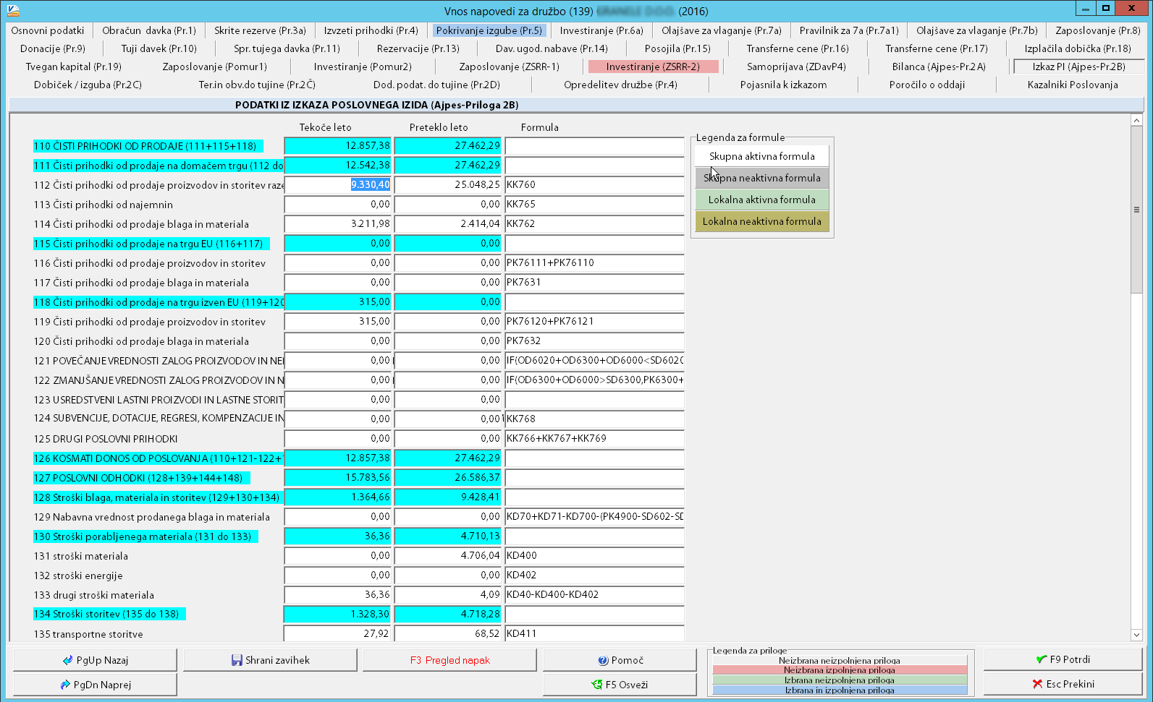Image resolution: width=1153 pixels, height=702 pixels.
Task: Click Skupna neaktivna formula legend swatch
Action: (x=762, y=178)
